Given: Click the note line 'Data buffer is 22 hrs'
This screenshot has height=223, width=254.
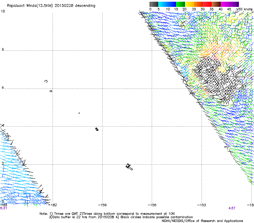Looking at the screenshot, I should pyautogui.click(x=121, y=217).
